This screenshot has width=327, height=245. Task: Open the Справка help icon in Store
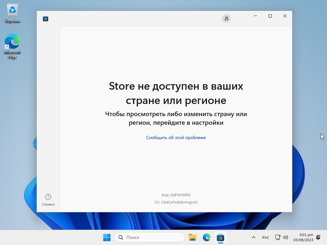(x=48, y=197)
